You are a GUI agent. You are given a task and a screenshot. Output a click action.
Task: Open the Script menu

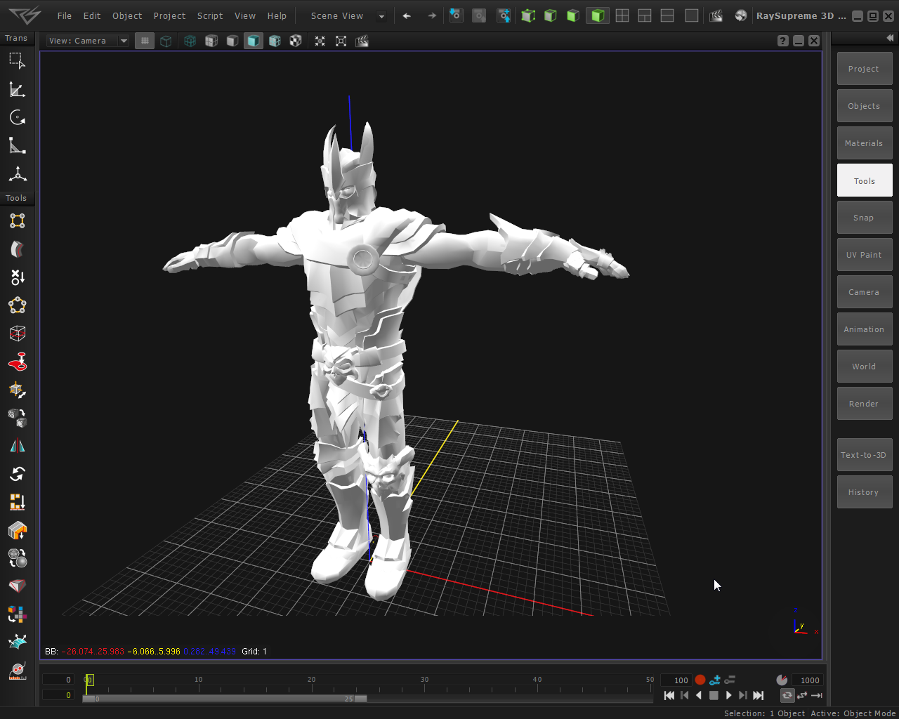tap(209, 15)
